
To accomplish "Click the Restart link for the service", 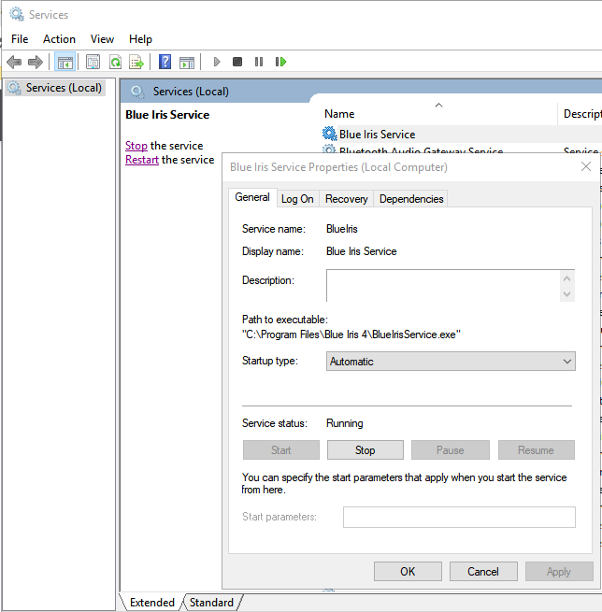I will [142, 160].
